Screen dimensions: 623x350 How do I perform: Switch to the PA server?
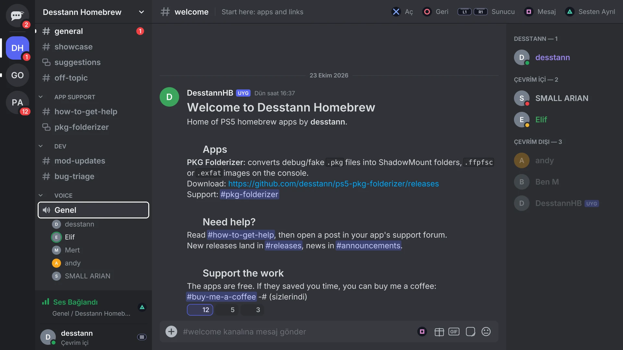[18, 102]
